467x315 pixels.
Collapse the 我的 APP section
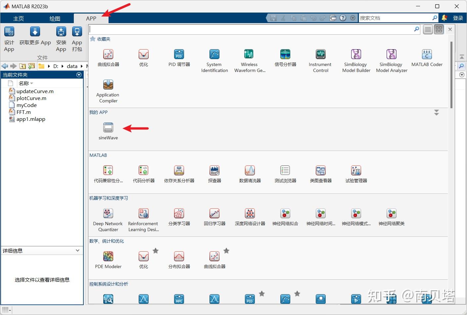point(437,113)
